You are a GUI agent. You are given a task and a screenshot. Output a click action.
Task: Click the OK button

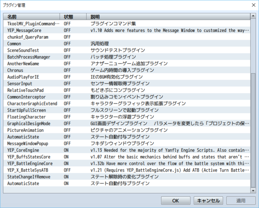point(176,201)
